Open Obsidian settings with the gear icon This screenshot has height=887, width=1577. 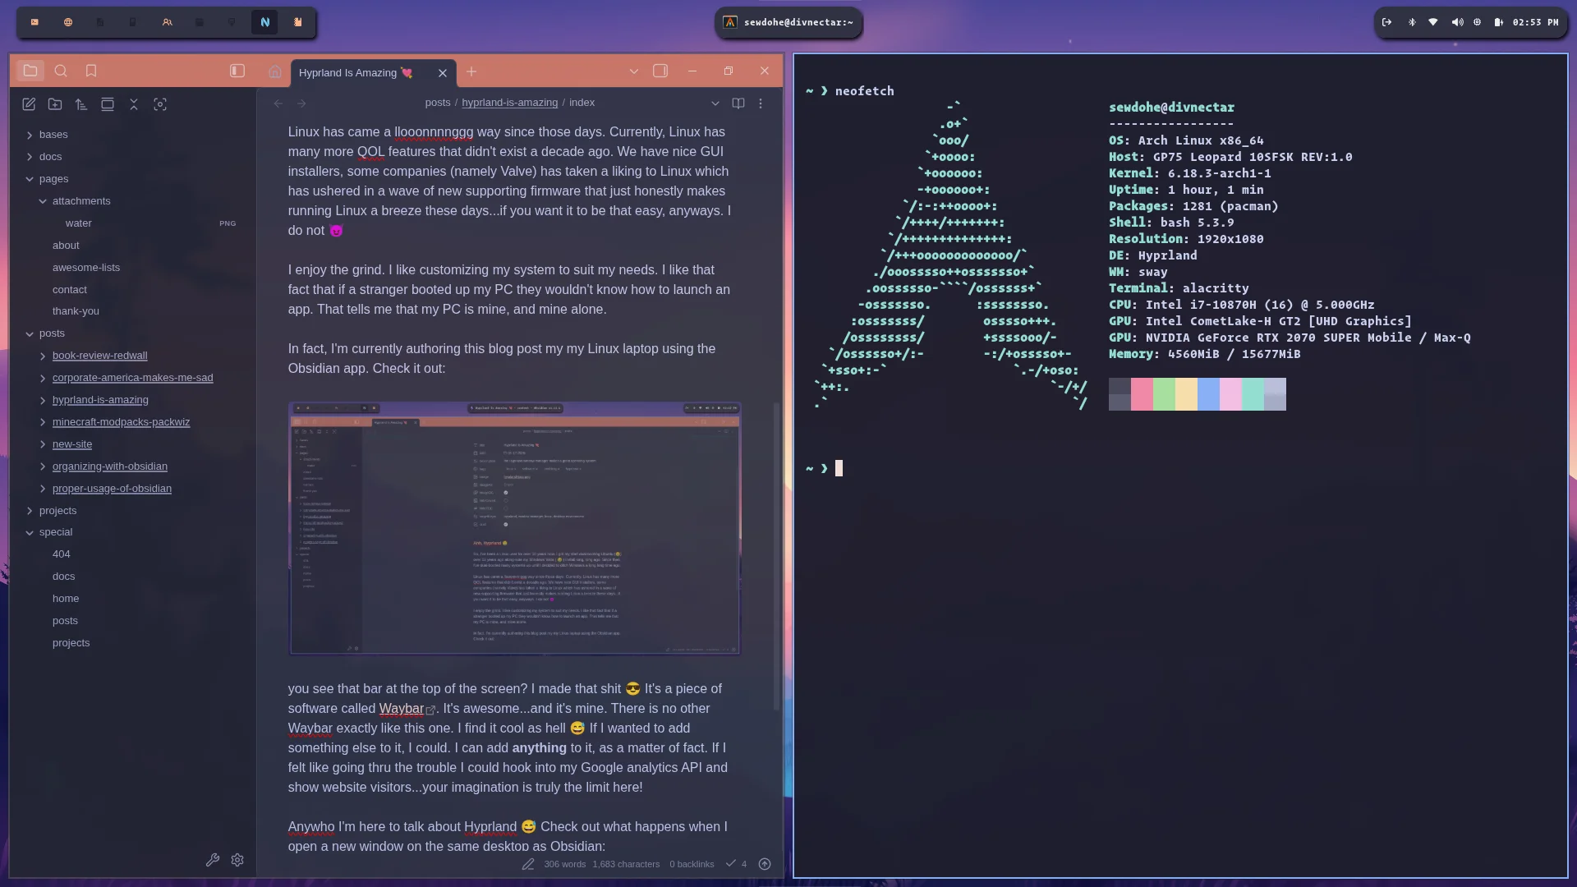237,860
